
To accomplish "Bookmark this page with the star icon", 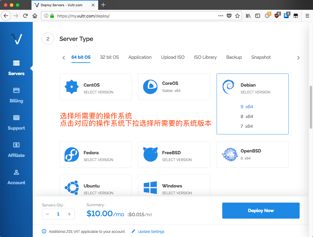I will click(237, 16).
